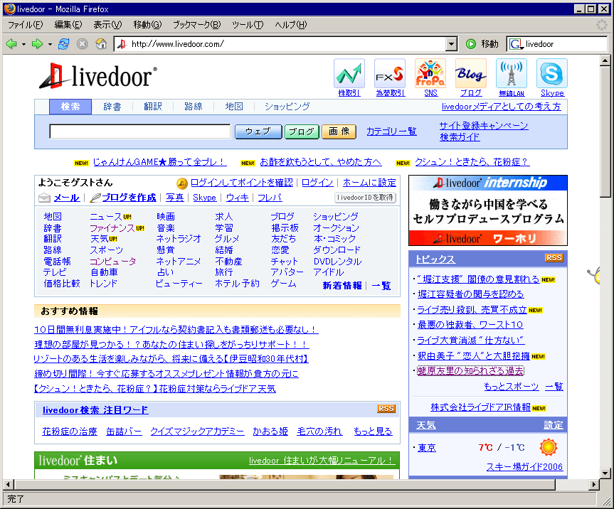614x509 pixels.
Task: Click the livedoor internship banner
Action: (488, 210)
